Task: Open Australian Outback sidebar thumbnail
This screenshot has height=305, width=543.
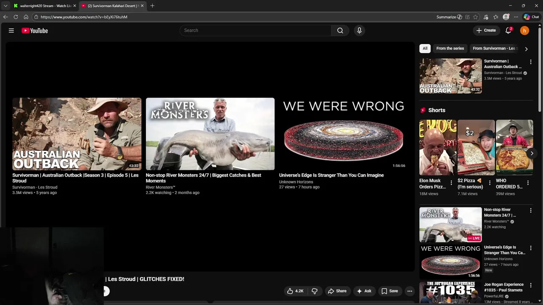Action: [451, 76]
